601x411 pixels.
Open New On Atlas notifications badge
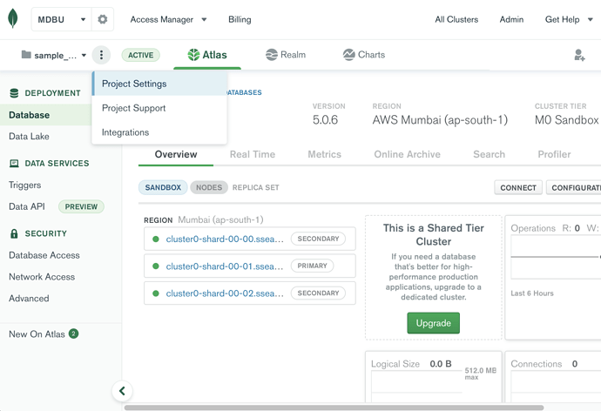click(74, 334)
